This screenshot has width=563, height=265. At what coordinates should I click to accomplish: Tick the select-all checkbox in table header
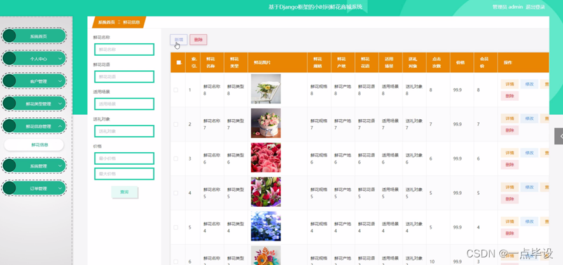(179, 62)
